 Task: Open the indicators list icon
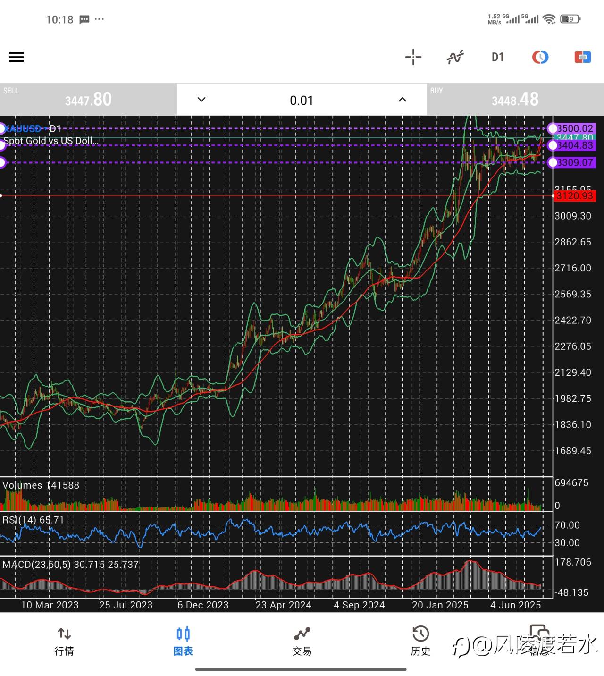(x=455, y=57)
